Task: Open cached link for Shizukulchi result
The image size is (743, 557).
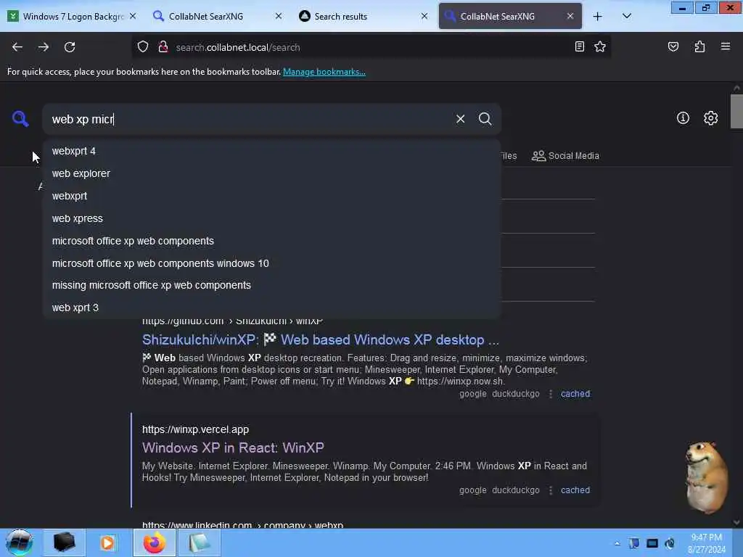Action: pyautogui.click(x=575, y=394)
